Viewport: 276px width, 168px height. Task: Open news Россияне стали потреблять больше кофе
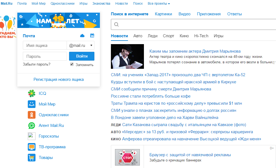pyautogui.click(x=151, y=96)
